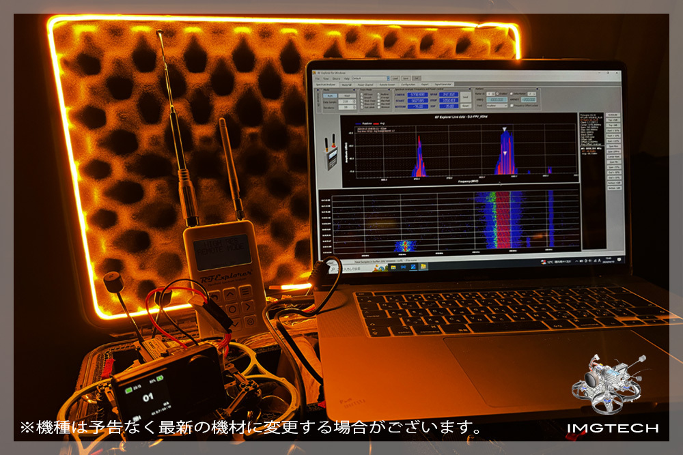This screenshot has width=683, height=455.
Task: Enable the Smooth checkbox in Trace Mode
Action: pyautogui.click(x=361, y=98)
